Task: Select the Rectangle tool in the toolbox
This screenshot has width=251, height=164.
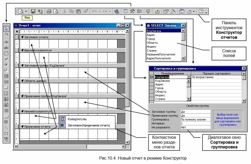Action: (6, 133)
